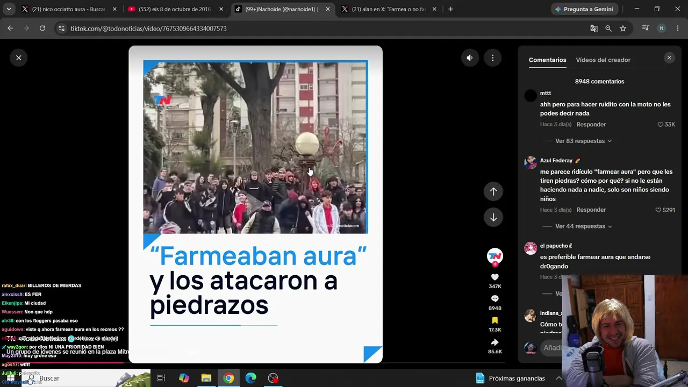
Task: Close the YouTube tab
Action: click(x=221, y=9)
